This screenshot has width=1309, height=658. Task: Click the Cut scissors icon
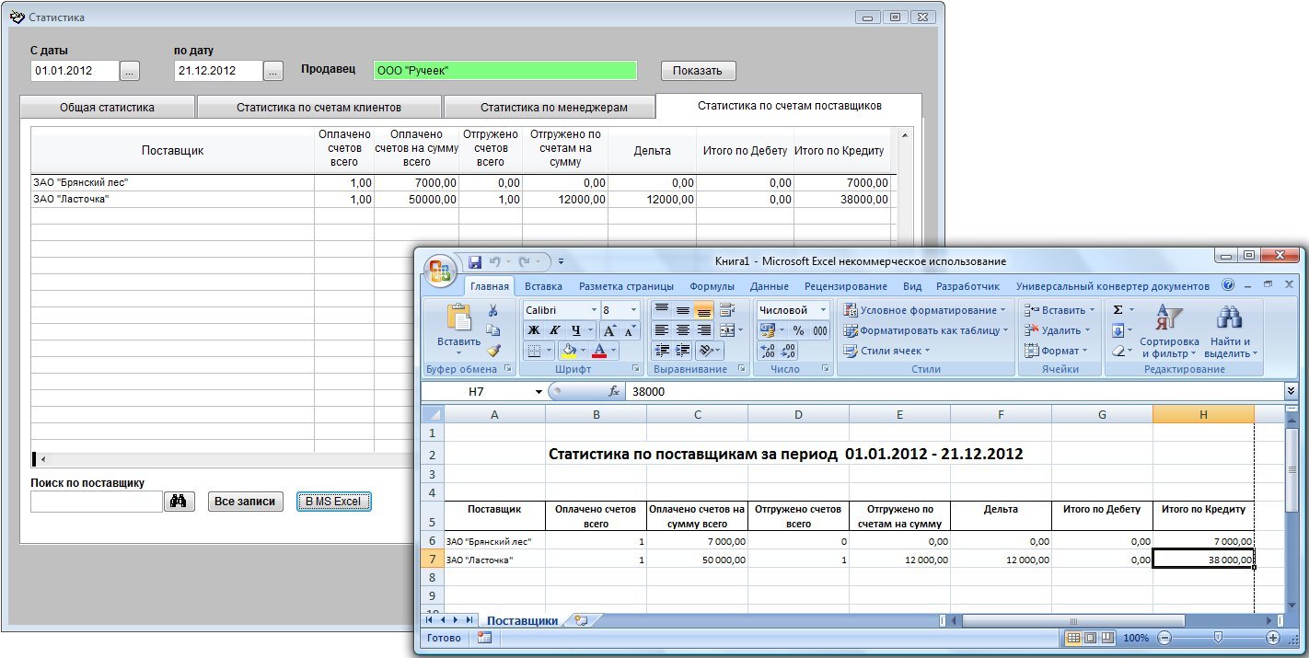(493, 310)
